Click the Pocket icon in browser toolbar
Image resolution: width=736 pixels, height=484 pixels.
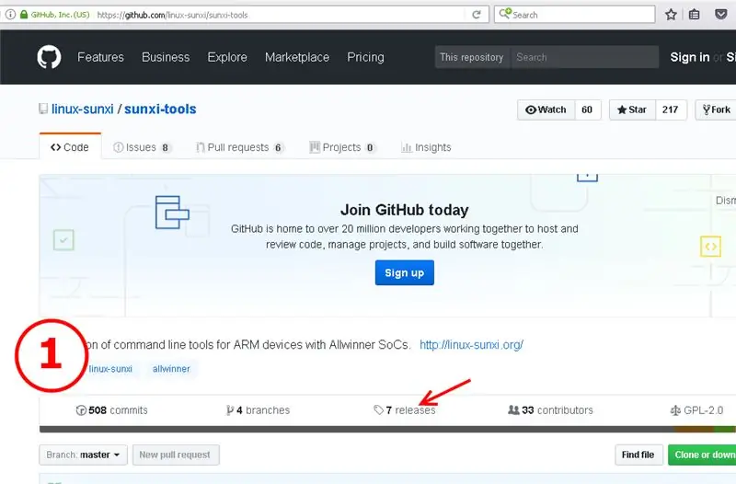(721, 15)
